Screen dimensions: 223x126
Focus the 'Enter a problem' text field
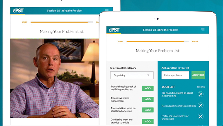point(175,75)
